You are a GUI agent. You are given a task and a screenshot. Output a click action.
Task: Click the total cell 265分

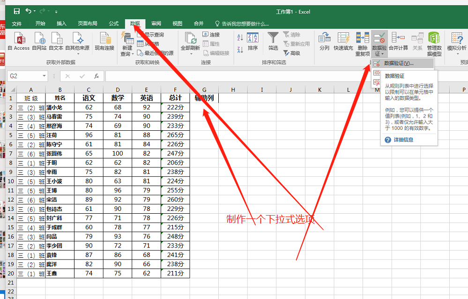tap(175, 135)
